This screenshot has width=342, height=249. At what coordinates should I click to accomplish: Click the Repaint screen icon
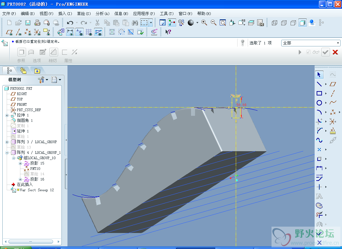163,23
